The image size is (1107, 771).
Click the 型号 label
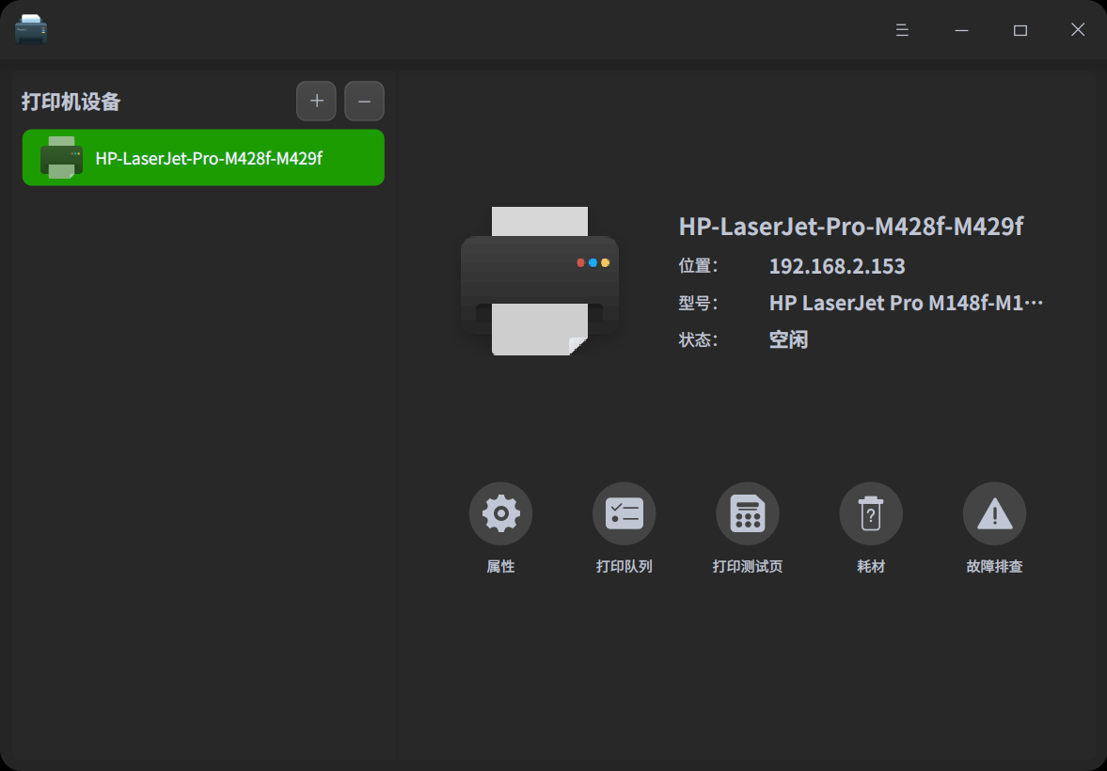[x=698, y=303]
